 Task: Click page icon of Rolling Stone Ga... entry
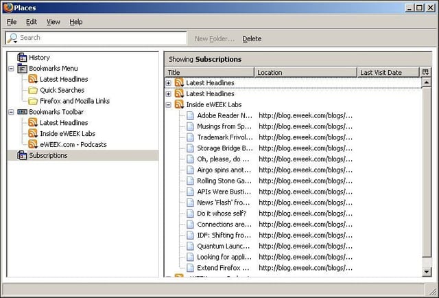click(x=190, y=181)
